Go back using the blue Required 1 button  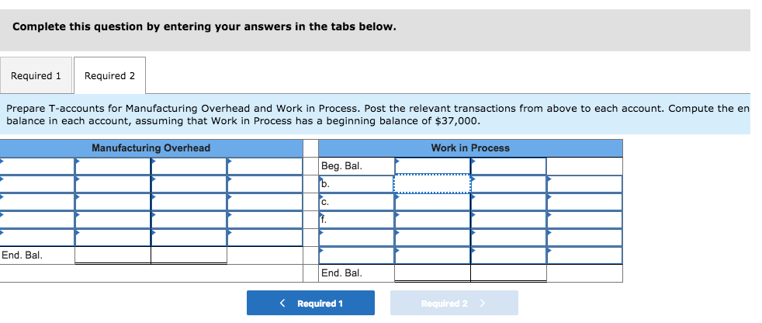310,303
